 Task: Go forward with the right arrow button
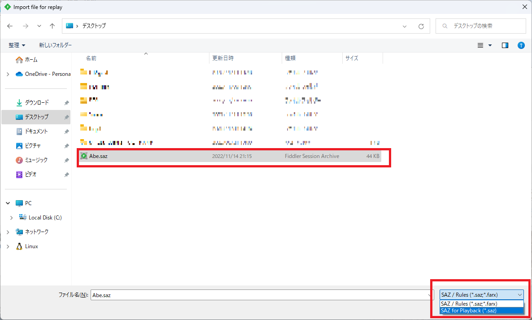coord(26,26)
